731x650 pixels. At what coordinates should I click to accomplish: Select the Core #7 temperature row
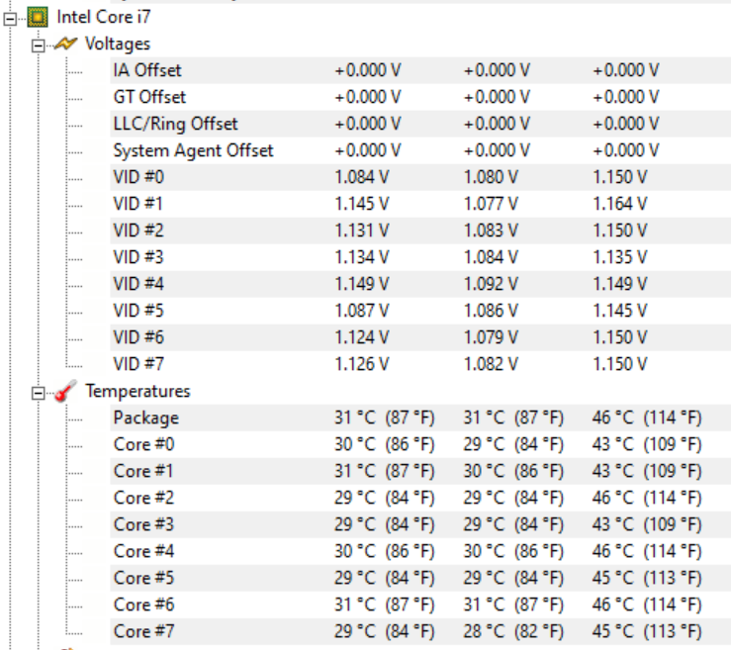pos(420,631)
